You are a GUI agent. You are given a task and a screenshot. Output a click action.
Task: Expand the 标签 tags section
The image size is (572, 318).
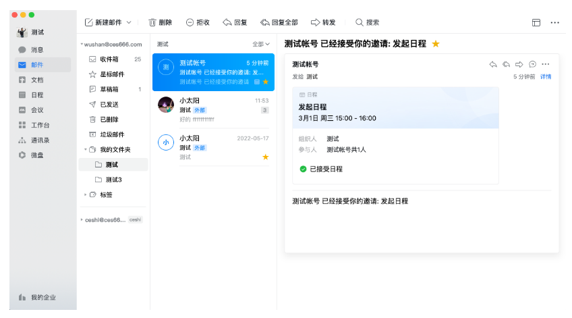click(86, 194)
